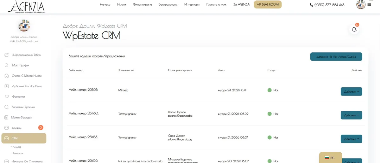Click the Agenzia logo

[x=26, y=6]
